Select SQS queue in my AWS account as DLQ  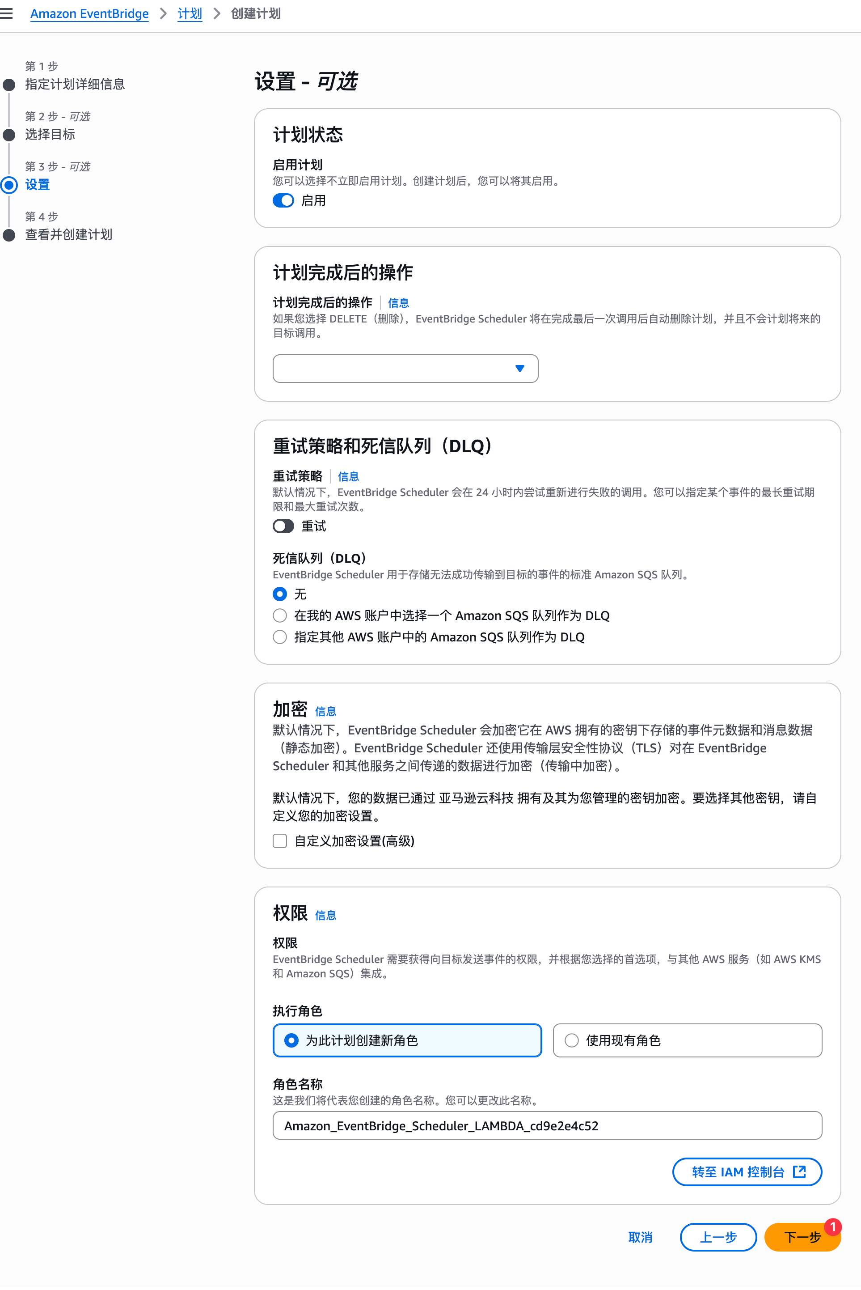tap(280, 615)
